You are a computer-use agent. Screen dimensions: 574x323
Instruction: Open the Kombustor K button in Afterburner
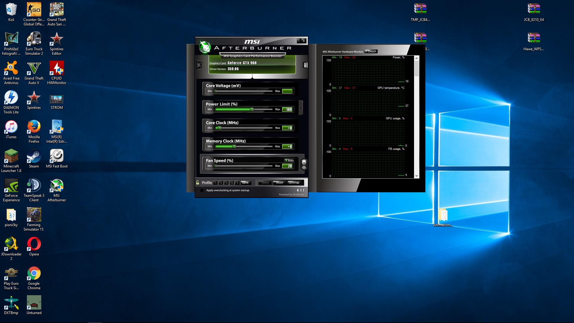[199, 65]
